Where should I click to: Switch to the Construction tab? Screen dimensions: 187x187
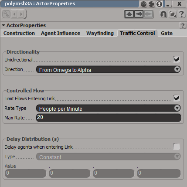pos(19,33)
